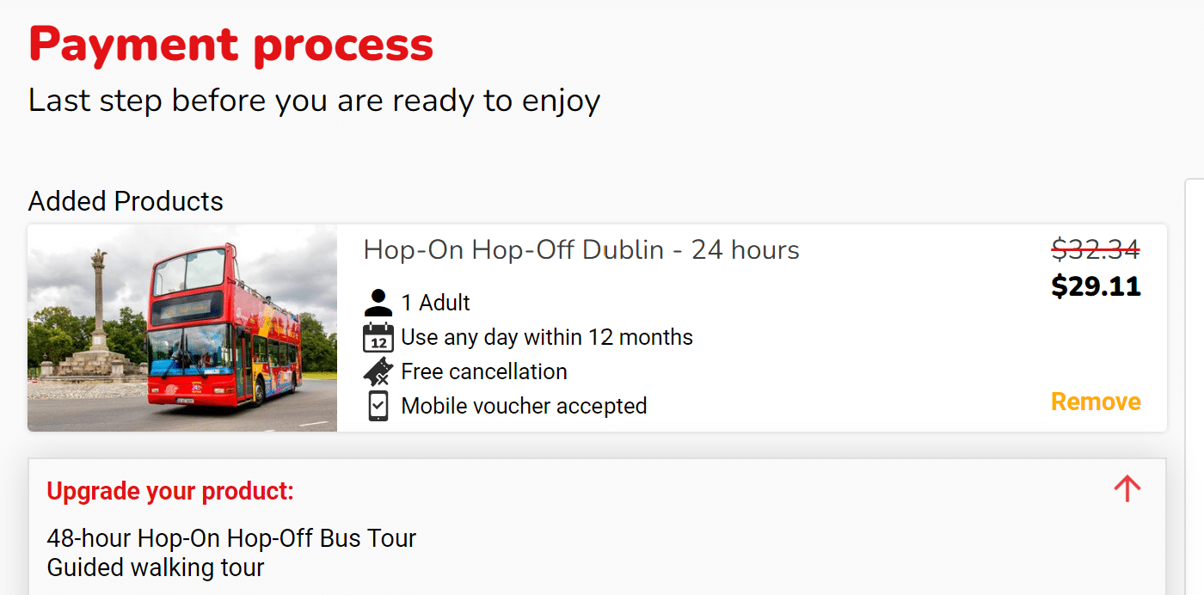Select the 'Added Products' section header
This screenshot has height=595, width=1204.
(126, 201)
